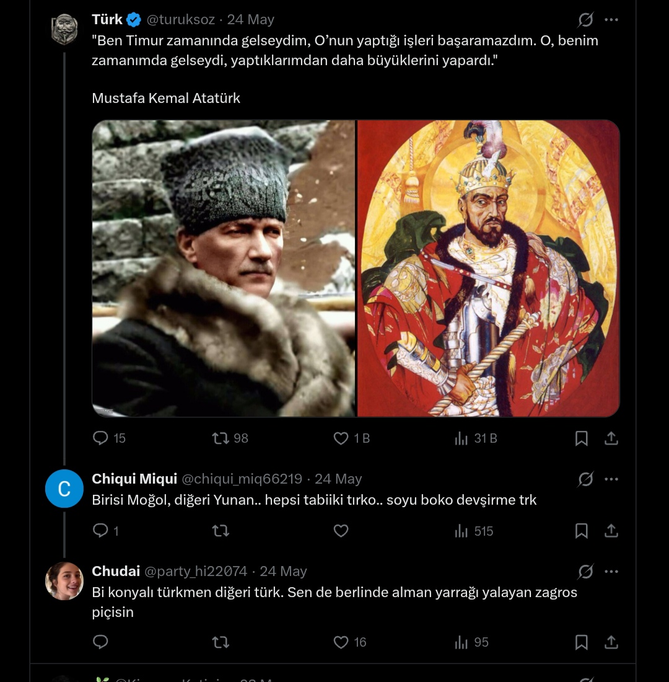Open the right Timur painting image
The width and height of the screenshot is (669, 682).
point(488,268)
